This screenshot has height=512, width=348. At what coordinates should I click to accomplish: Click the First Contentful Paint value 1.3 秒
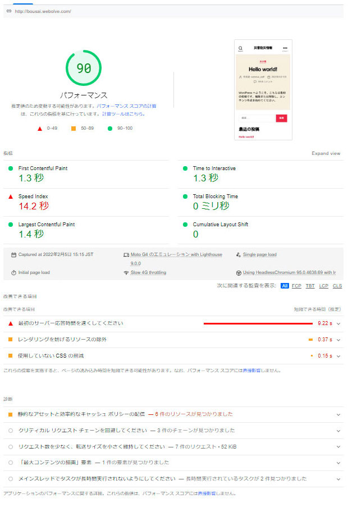click(x=31, y=178)
